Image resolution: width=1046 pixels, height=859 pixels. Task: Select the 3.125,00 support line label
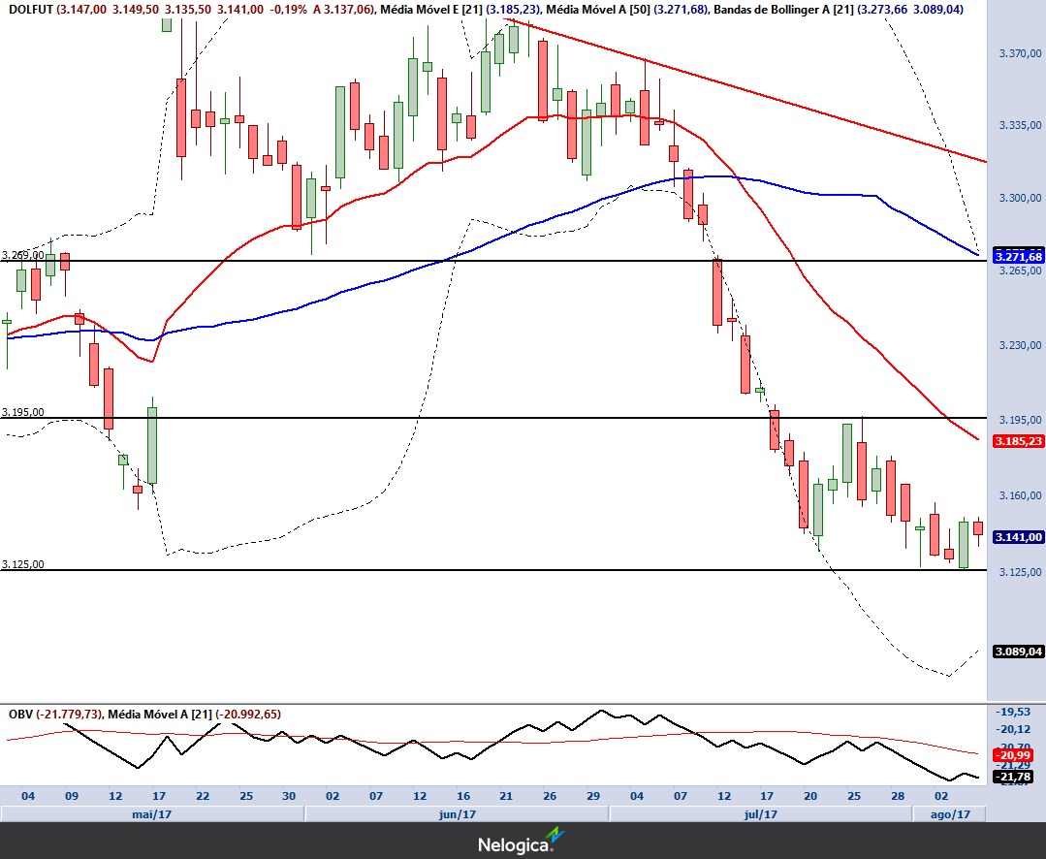(23, 564)
